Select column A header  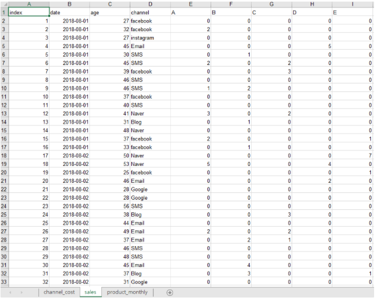tap(29, 4)
